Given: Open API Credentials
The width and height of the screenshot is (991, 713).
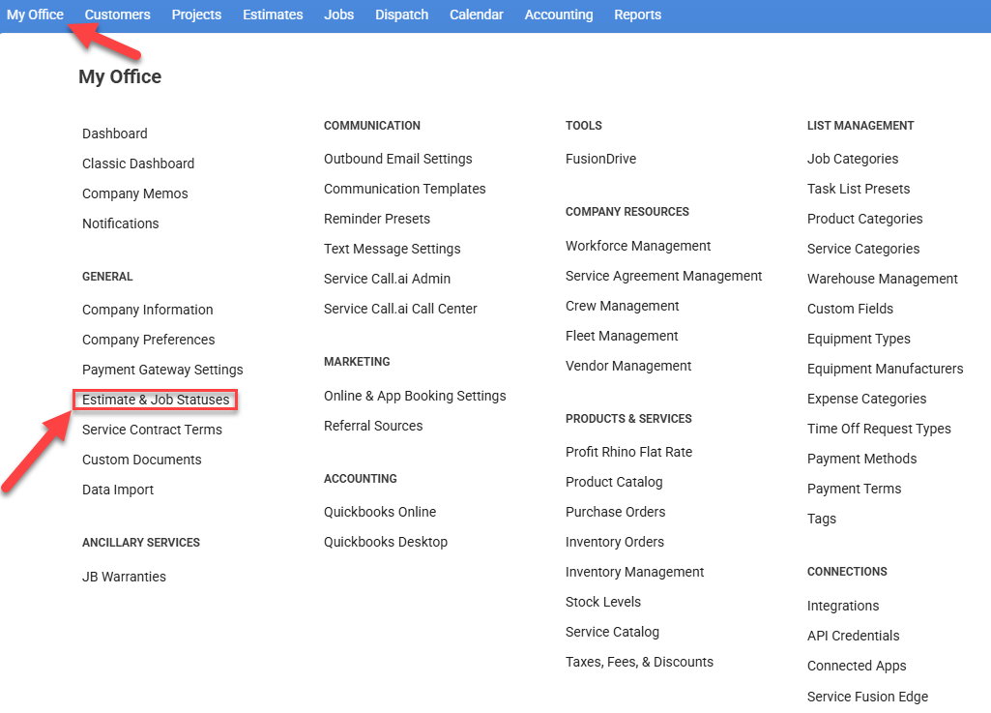Looking at the screenshot, I should point(854,636).
